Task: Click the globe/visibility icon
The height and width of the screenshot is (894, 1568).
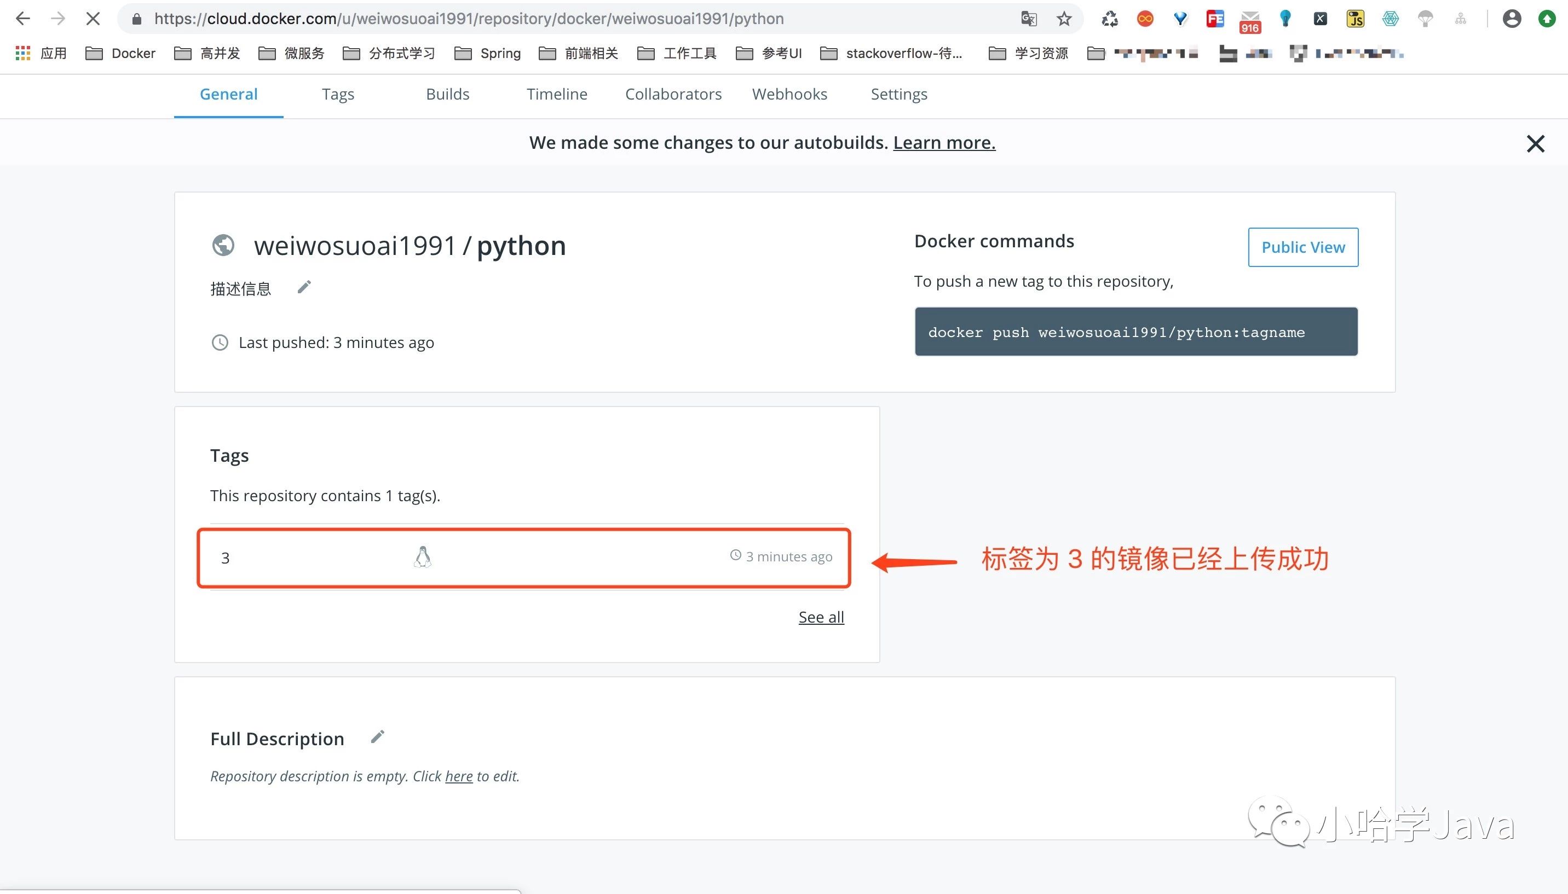Action: 223,244
